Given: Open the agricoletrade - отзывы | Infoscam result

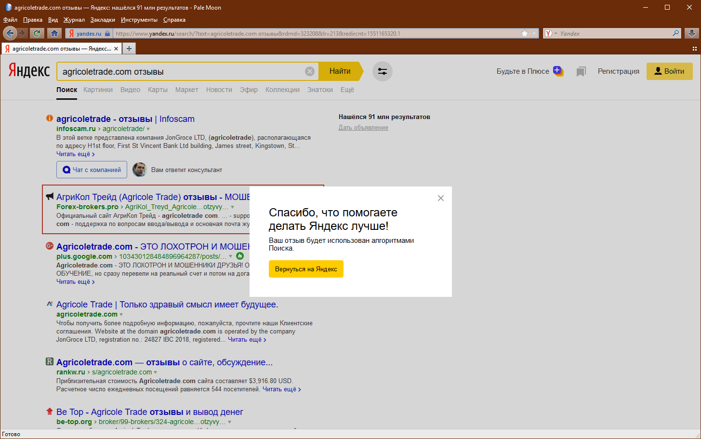Looking at the screenshot, I should coord(125,119).
